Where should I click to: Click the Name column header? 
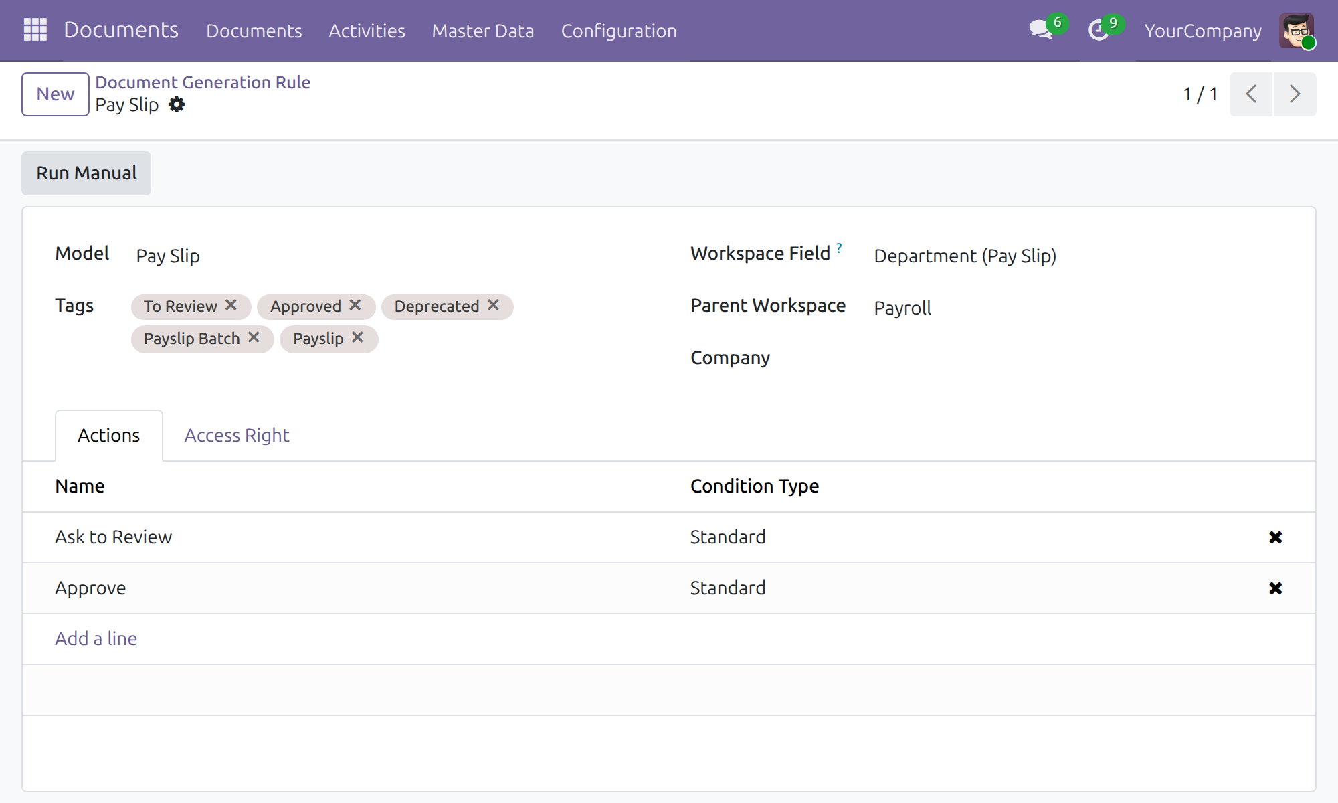pos(80,486)
